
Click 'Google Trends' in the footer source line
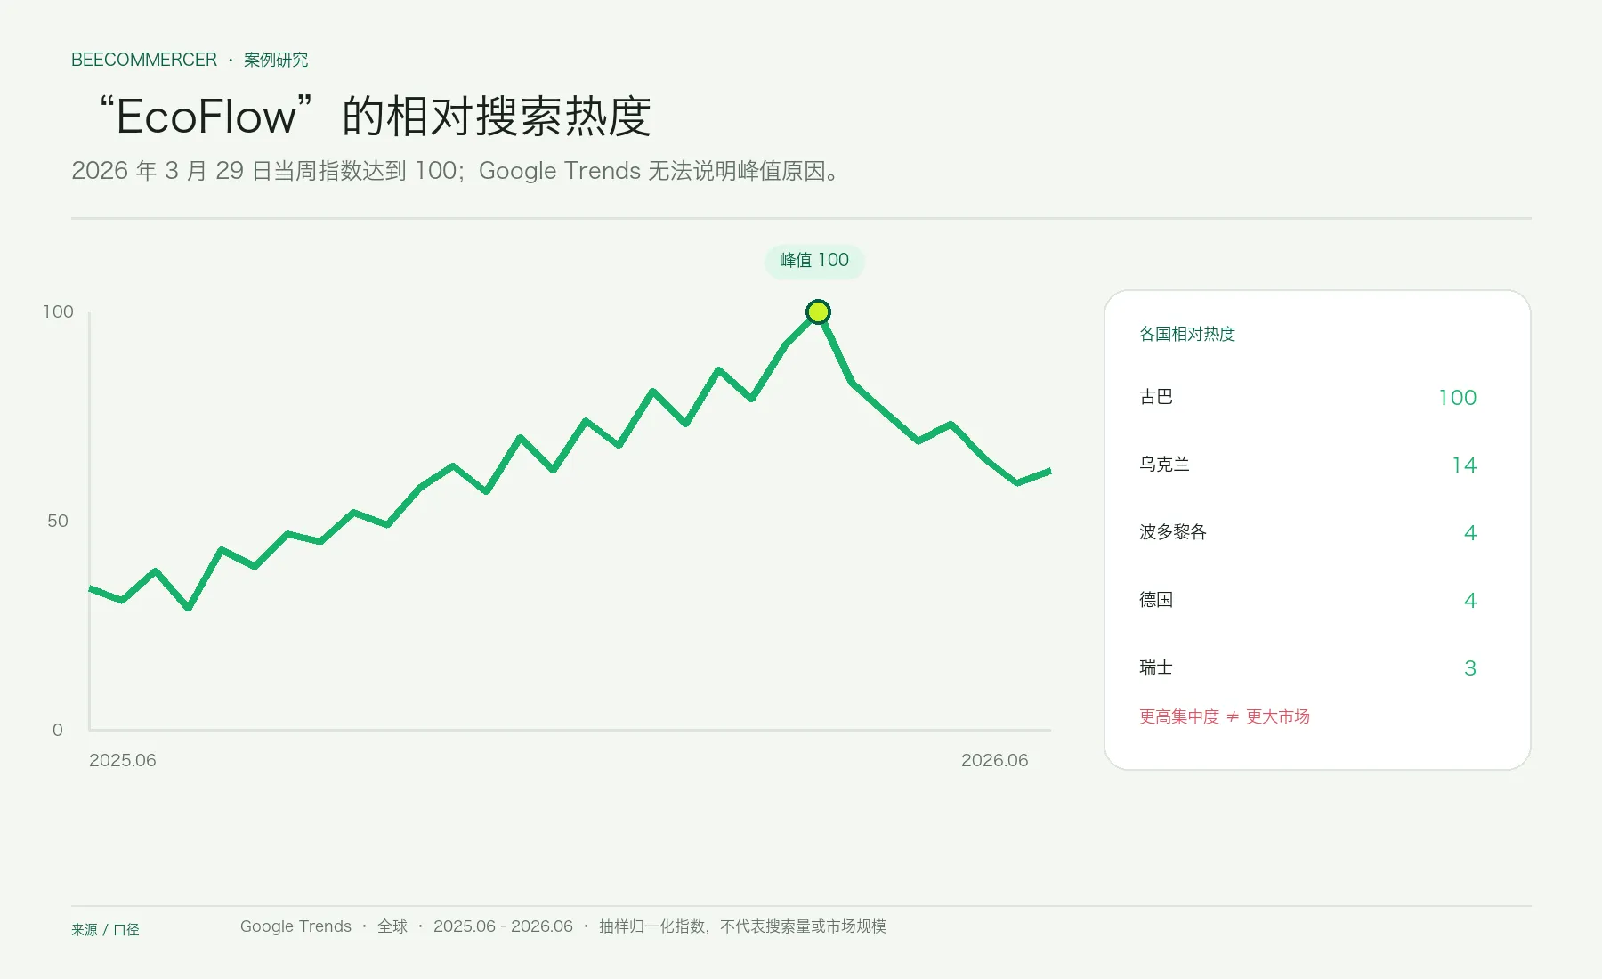click(295, 926)
